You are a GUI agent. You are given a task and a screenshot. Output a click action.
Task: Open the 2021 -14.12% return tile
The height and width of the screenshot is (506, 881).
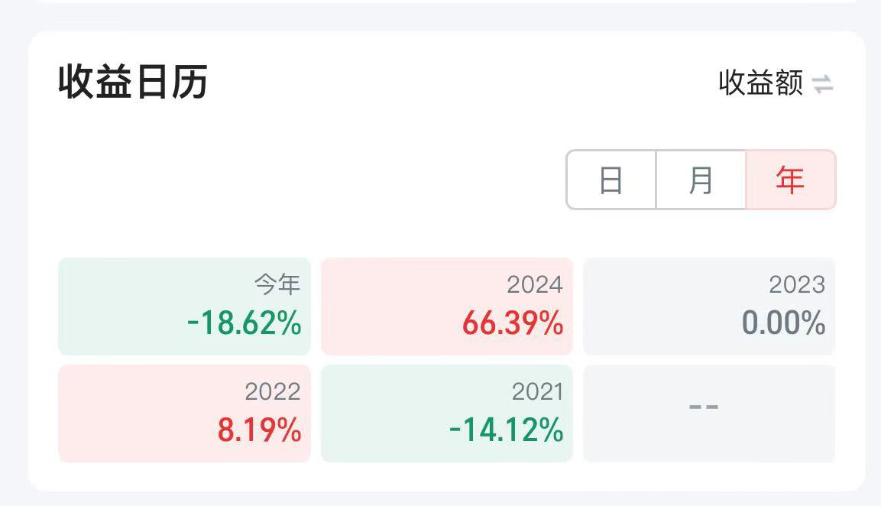tap(447, 414)
